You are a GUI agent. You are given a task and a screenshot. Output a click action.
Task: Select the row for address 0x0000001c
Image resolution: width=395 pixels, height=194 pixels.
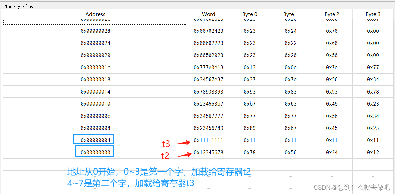click(x=95, y=67)
